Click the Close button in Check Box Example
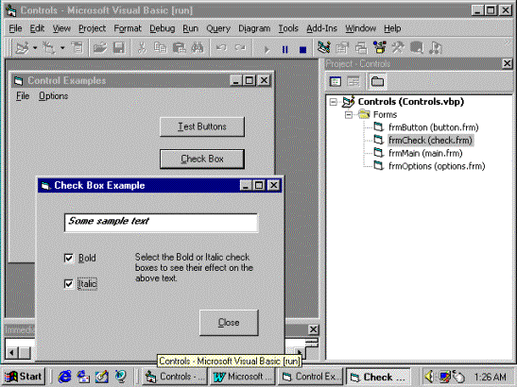The image size is (517, 387). click(x=229, y=323)
